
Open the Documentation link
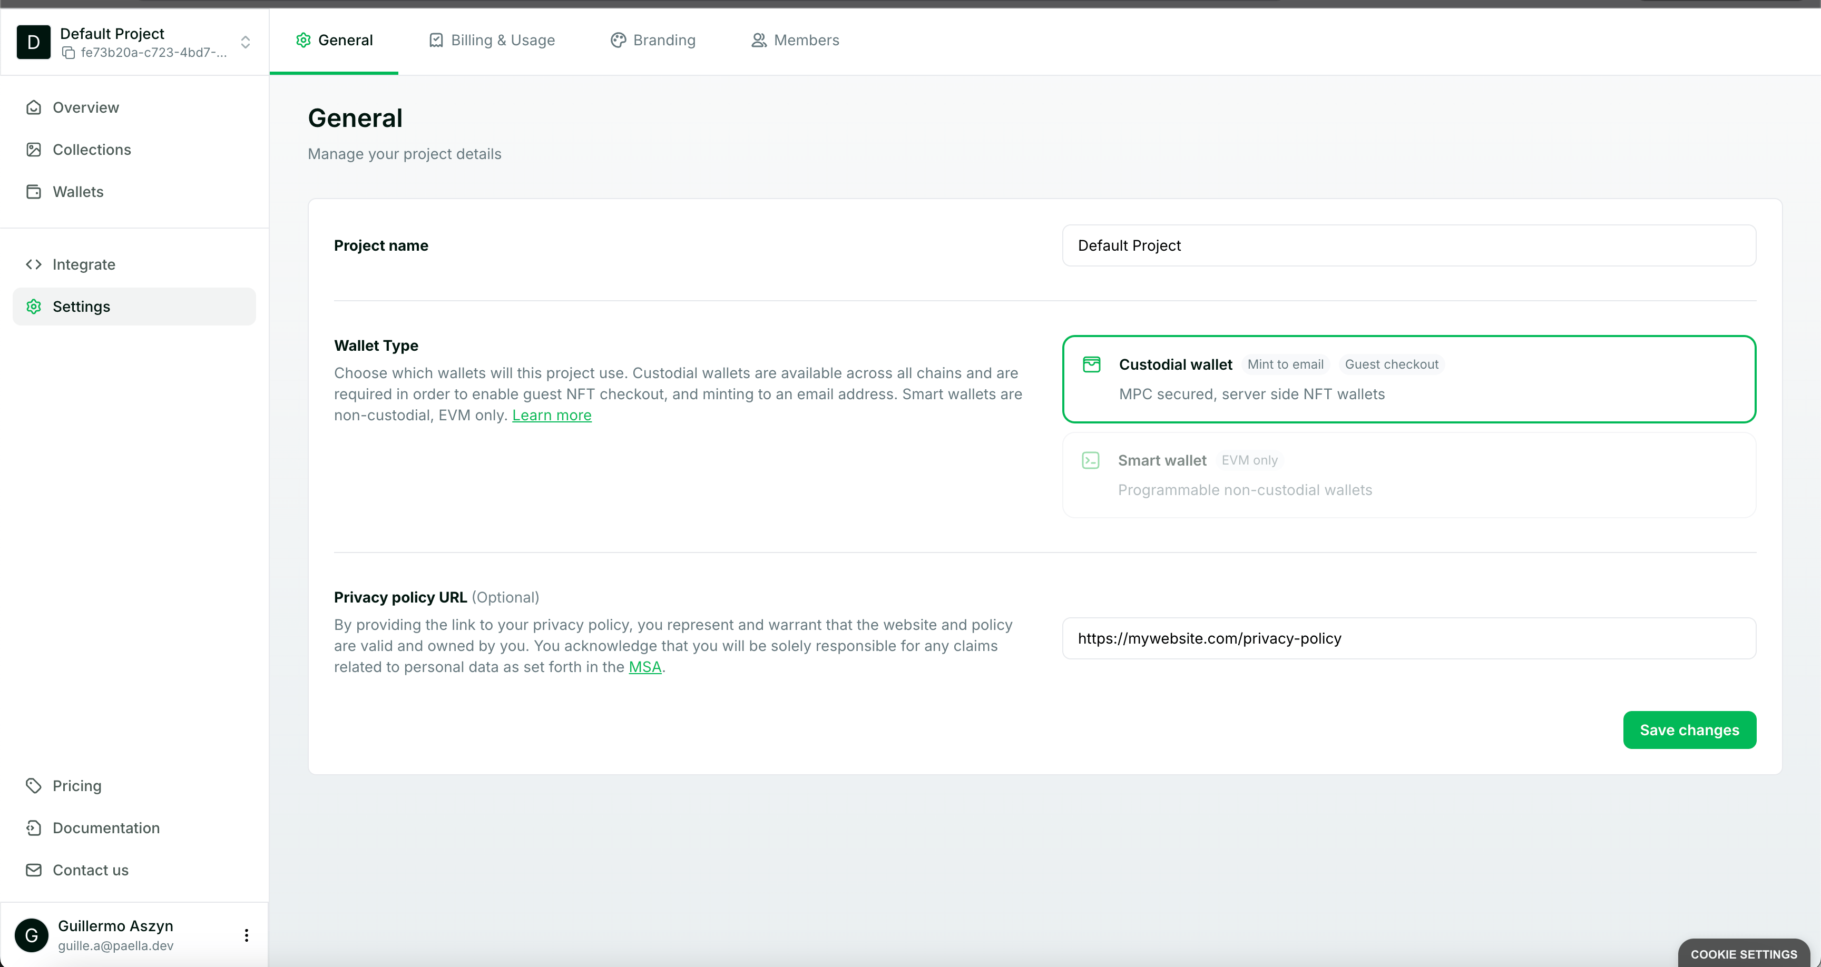click(134, 828)
